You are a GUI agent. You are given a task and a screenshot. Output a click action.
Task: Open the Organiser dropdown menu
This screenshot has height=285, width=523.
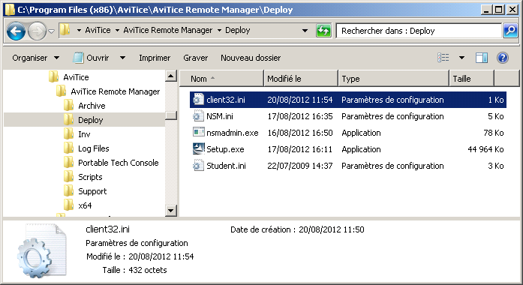pos(36,58)
